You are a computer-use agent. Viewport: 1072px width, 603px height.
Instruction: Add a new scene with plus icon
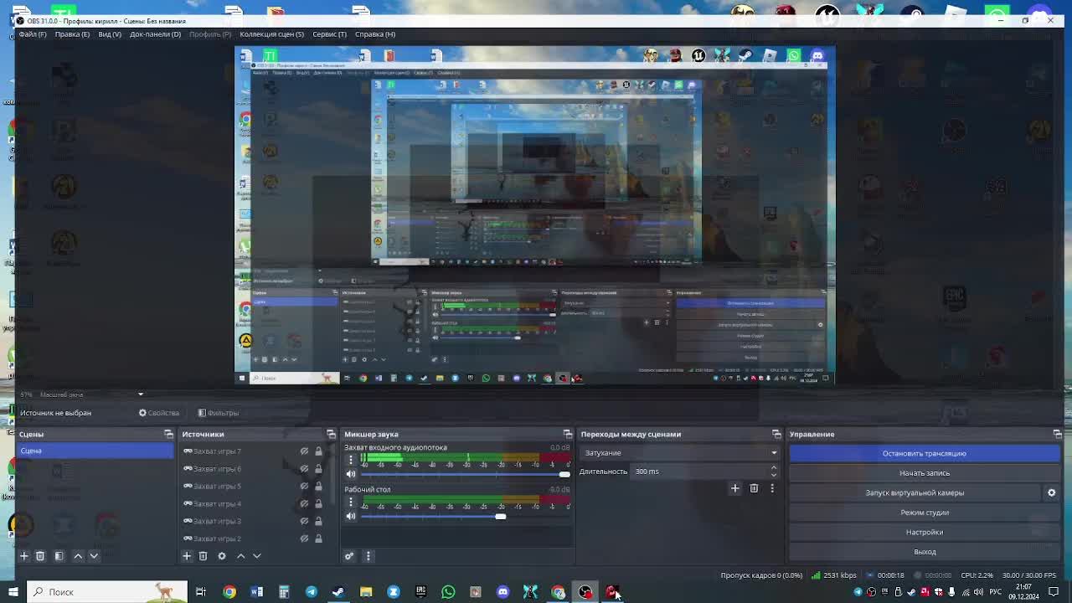[x=23, y=556]
